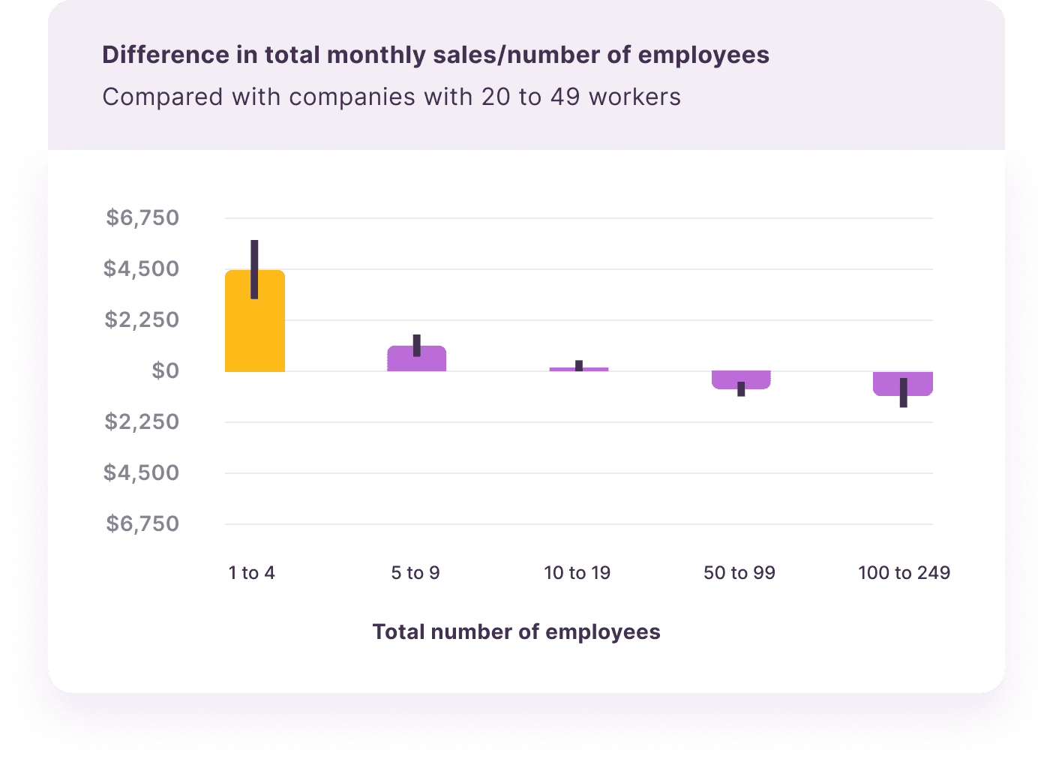This screenshot has width=1053, height=762.
Task: Click the '50 to 99' axis label
Action: [739, 573]
